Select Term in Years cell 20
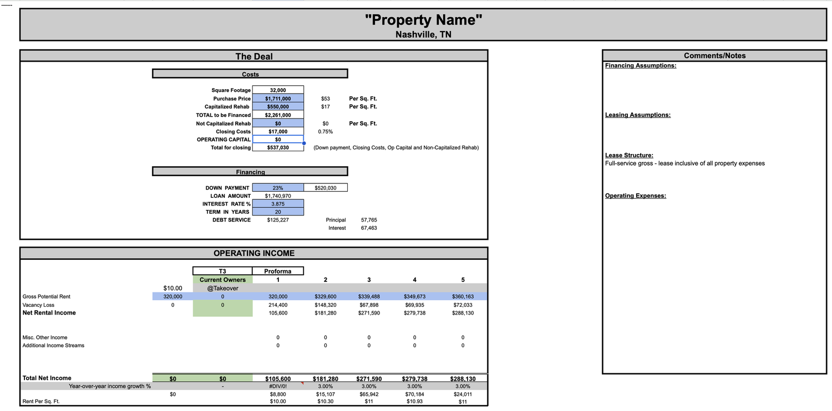Viewport: 832px width, 411px height. pos(278,212)
